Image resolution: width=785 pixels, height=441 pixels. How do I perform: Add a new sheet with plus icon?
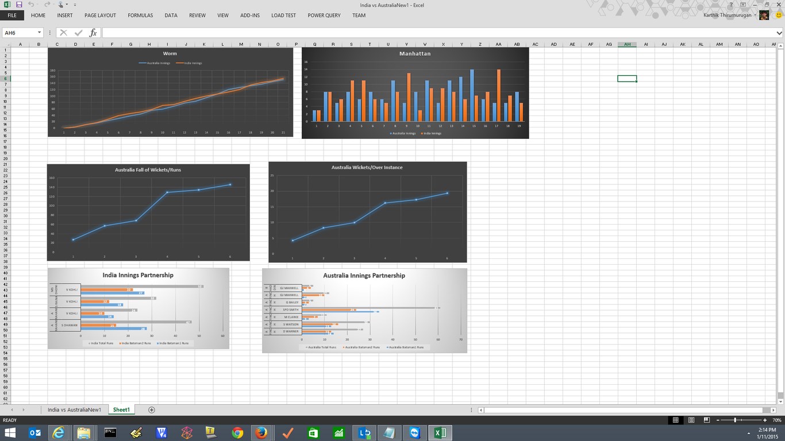152,409
